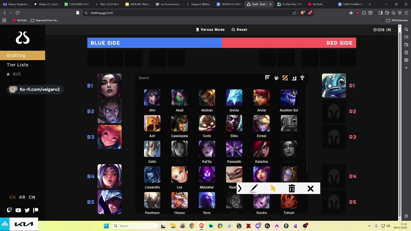Viewport: 411px width, 231px height.
Task: Open the YouTube social link in sidebar
Action: 18,210
